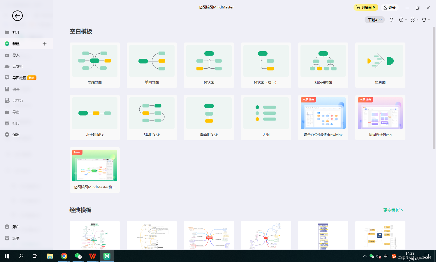Open the help question mark icon
The image size is (436, 262).
[x=401, y=20]
